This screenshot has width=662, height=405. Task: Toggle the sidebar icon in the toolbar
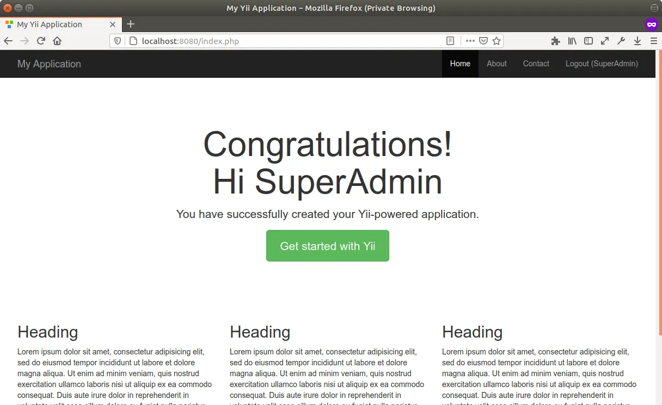(x=589, y=41)
